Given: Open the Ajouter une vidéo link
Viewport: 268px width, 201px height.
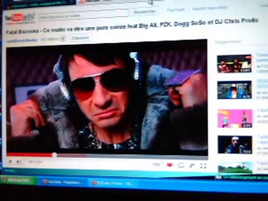Looking at the screenshot, I should point(210,8).
